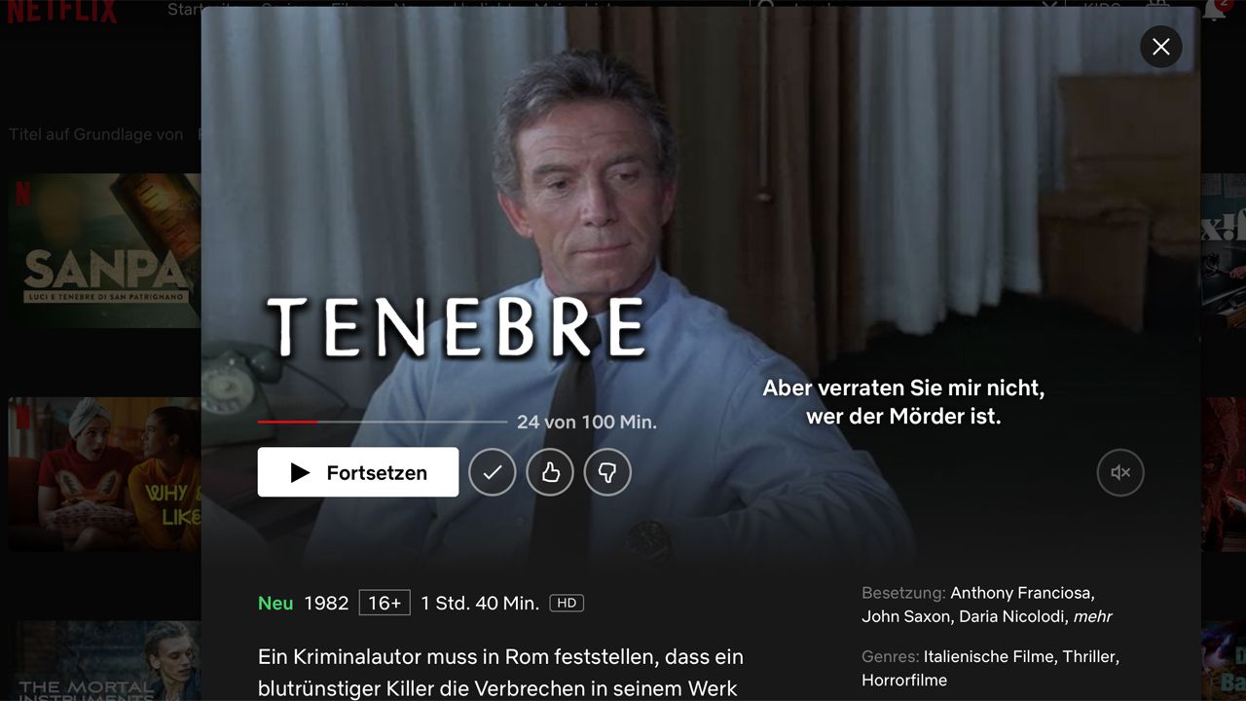Image resolution: width=1246 pixels, height=701 pixels.
Task: Open cast member Daria Nicolodi
Action: pyautogui.click(x=1013, y=616)
